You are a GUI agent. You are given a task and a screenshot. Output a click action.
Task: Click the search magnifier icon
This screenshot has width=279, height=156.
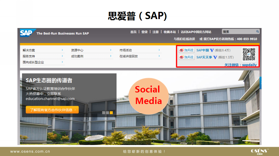pyautogui.click(x=257, y=31)
